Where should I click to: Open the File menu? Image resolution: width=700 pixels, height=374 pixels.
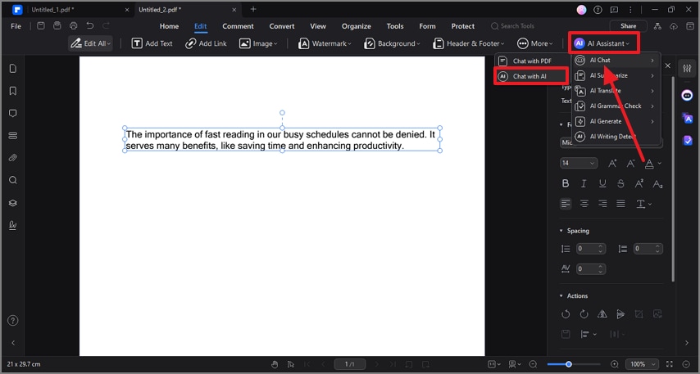(x=16, y=26)
